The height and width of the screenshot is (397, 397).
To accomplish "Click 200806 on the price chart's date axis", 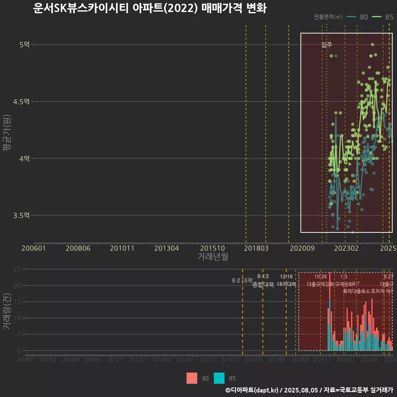I will (78, 248).
